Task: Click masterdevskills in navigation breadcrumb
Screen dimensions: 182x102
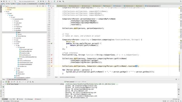Action: point(32,4)
